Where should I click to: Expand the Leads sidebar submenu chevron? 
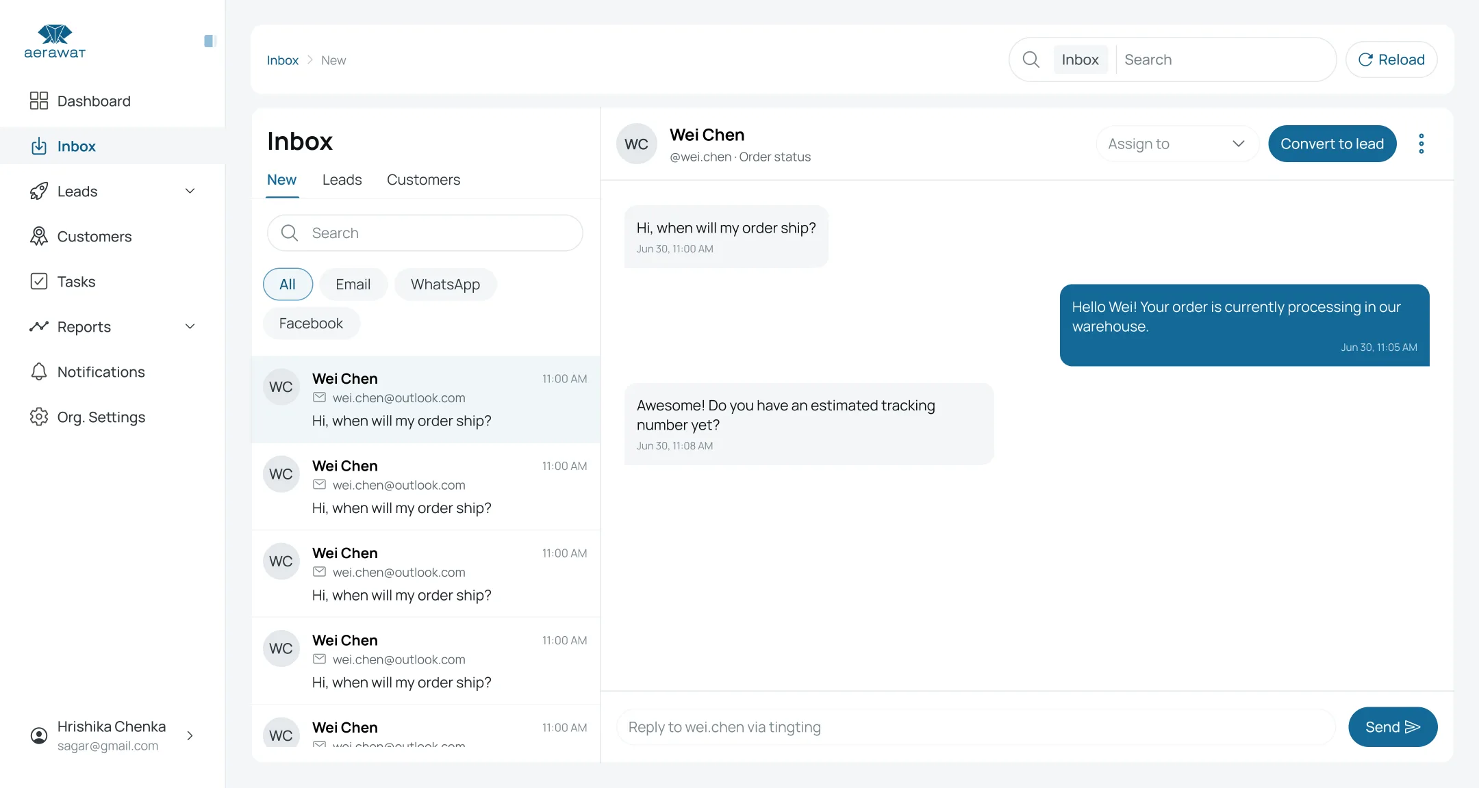[190, 191]
